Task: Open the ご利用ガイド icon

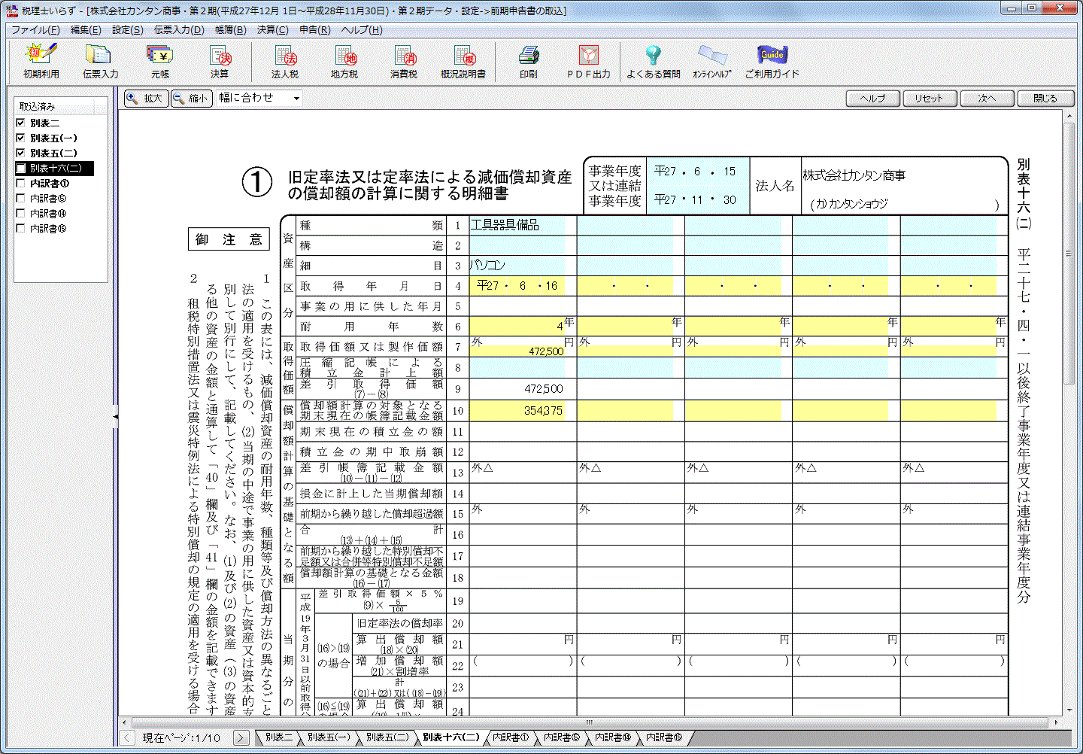Action: (772, 60)
